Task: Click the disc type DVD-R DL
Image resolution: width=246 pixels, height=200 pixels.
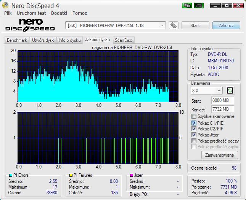Action: tap(217, 54)
